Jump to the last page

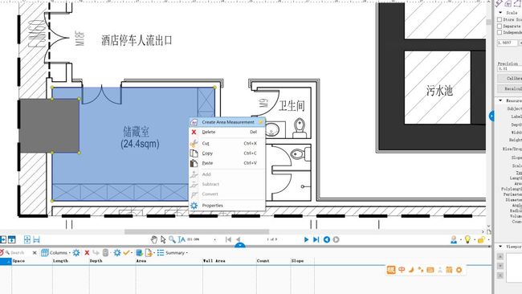click(x=316, y=239)
